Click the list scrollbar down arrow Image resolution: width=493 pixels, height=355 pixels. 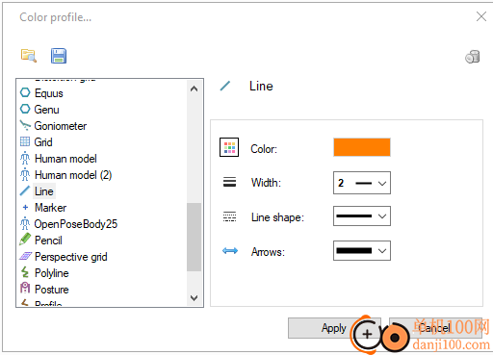pyautogui.click(x=194, y=298)
